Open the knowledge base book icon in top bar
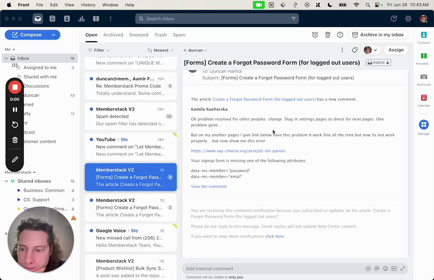Image resolution: width=434 pixels, height=280 pixels. pyautogui.click(x=96, y=19)
